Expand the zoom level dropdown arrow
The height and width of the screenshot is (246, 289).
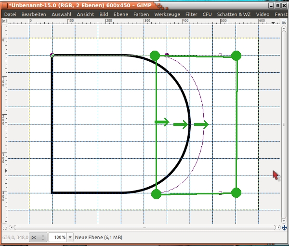pyautogui.click(x=70, y=237)
